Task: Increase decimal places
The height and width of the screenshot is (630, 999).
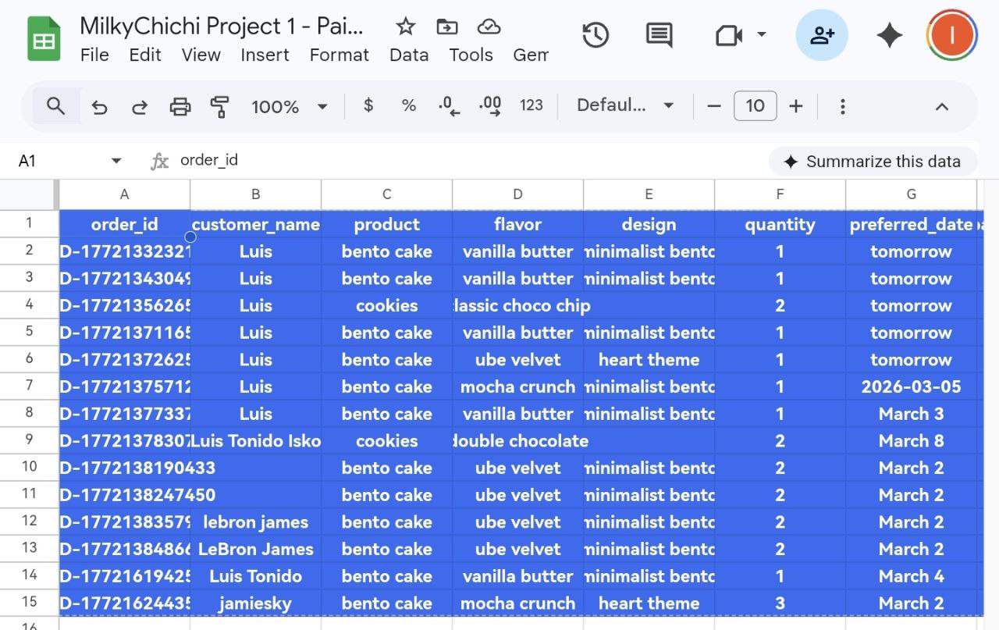Action: coord(489,105)
